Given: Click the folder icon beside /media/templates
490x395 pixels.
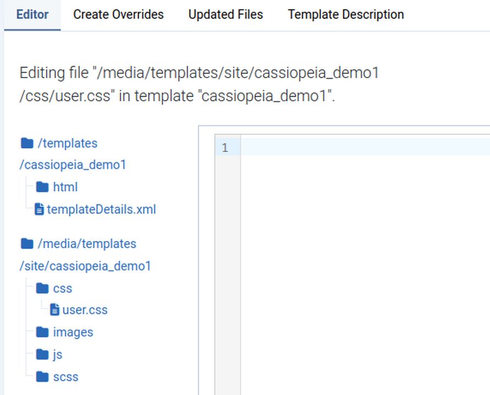Looking at the screenshot, I should [x=26, y=244].
